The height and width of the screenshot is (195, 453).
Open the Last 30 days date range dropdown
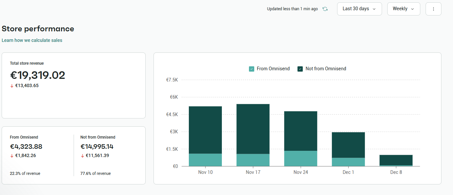(359, 9)
